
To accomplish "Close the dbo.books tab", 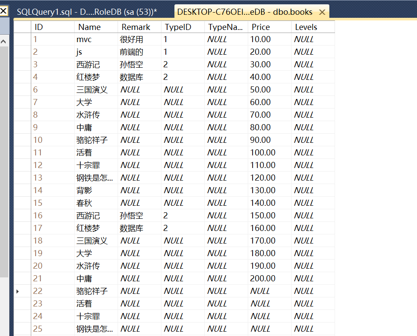I will [322, 12].
